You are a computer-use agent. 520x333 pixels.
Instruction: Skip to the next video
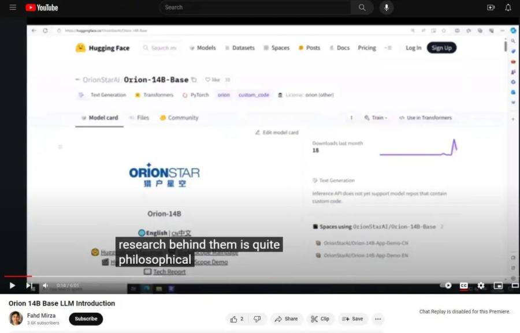[29, 285]
